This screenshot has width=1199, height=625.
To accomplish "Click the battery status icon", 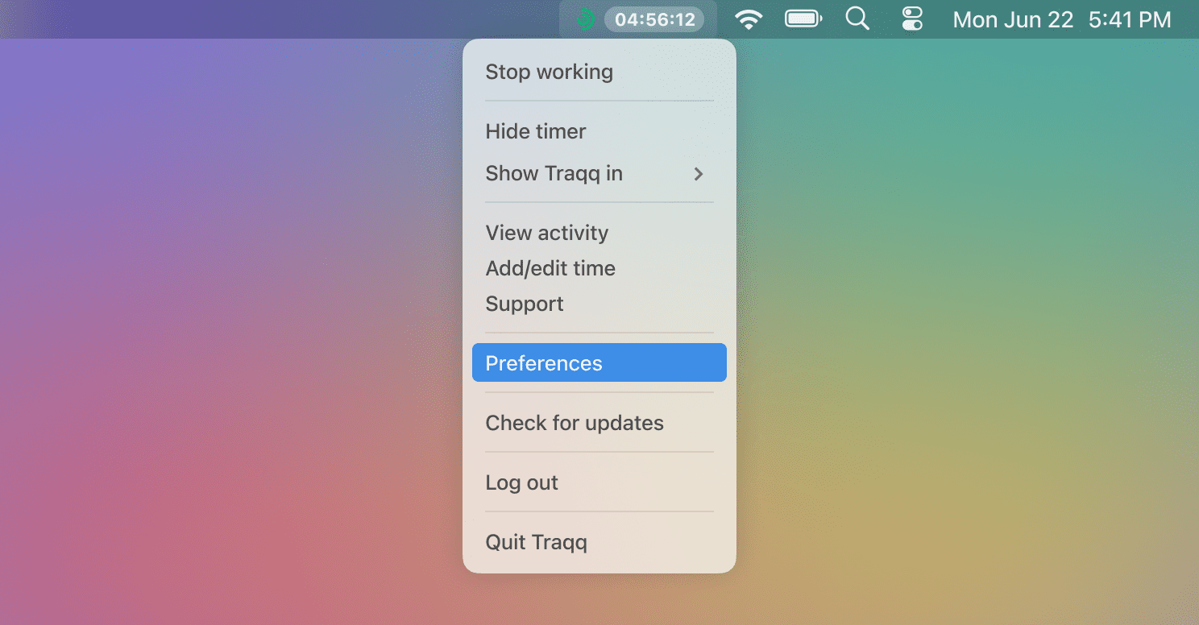I will pos(803,19).
